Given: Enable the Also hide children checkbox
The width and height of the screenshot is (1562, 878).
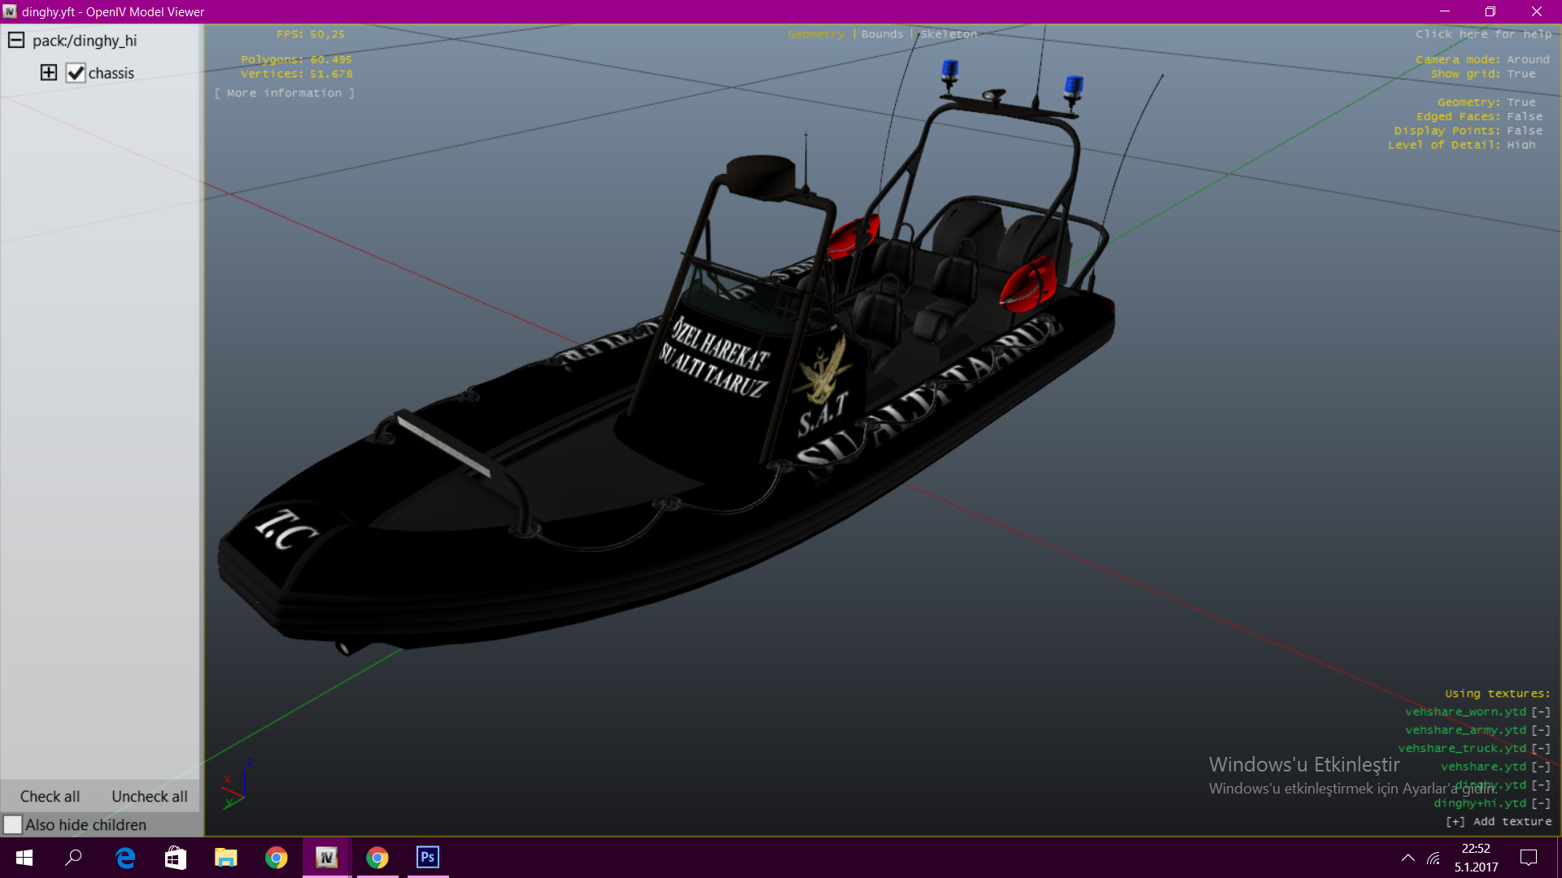Looking at the screenshot, I should (13, 824).
